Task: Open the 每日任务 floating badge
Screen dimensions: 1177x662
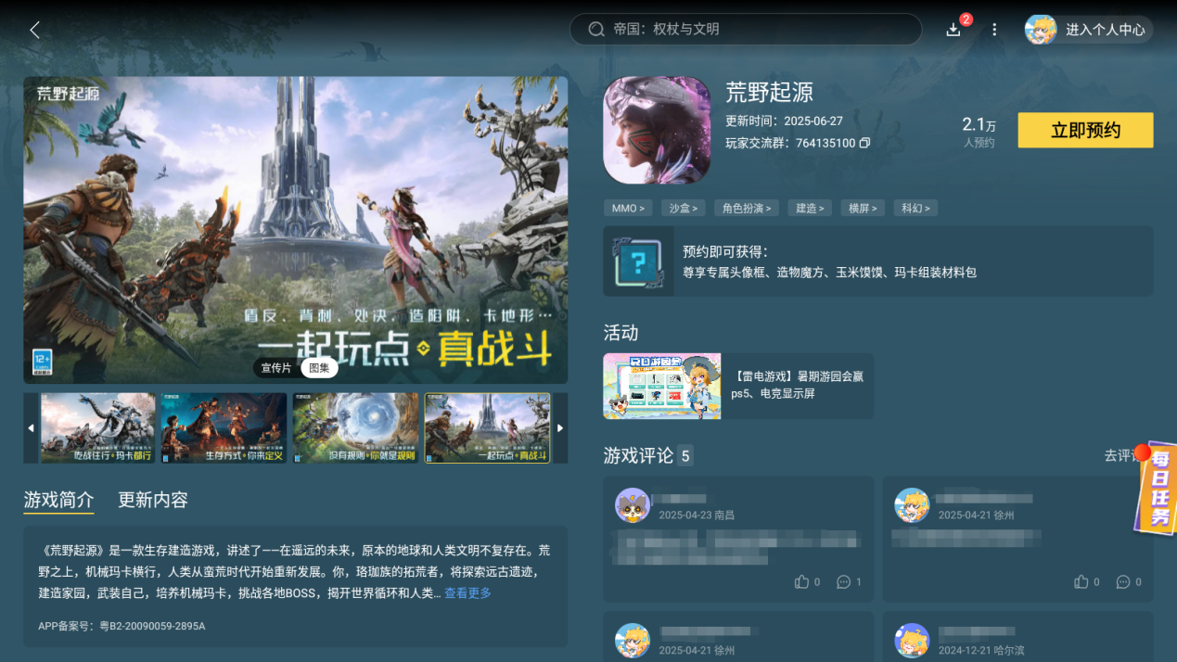Action: (x=1156, y=489)
